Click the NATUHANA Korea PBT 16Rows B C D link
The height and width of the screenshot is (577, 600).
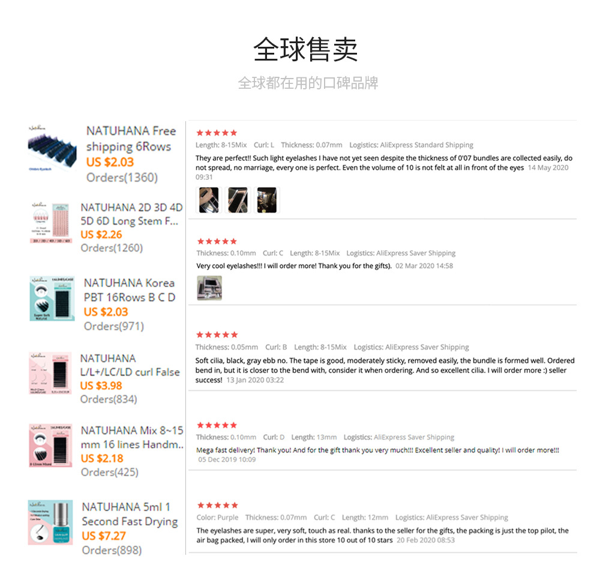click(130, 290)
